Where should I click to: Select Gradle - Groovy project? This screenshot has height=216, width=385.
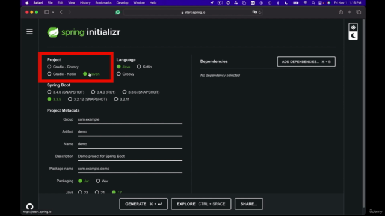tap(63, 67)
